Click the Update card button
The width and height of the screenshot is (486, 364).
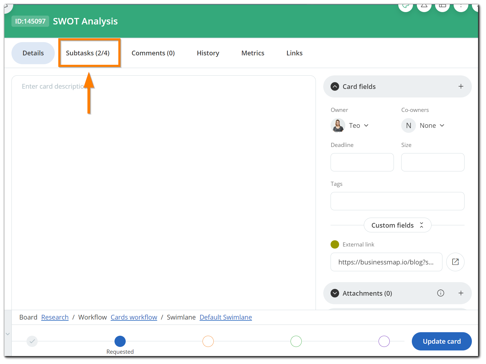coord(442,341)
